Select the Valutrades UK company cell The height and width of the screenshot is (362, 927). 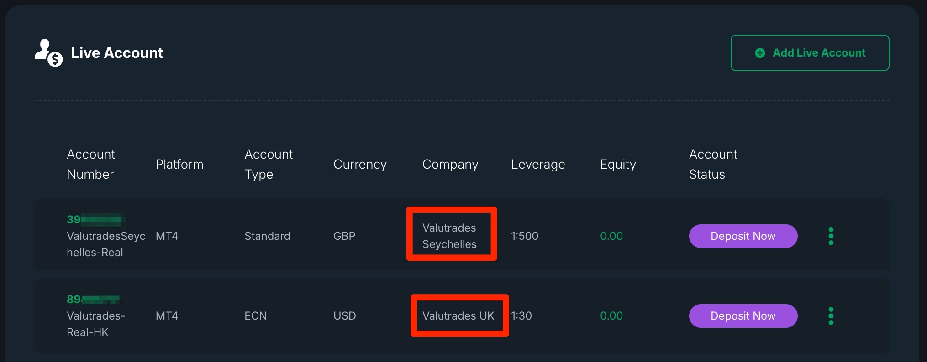point(458,316)
